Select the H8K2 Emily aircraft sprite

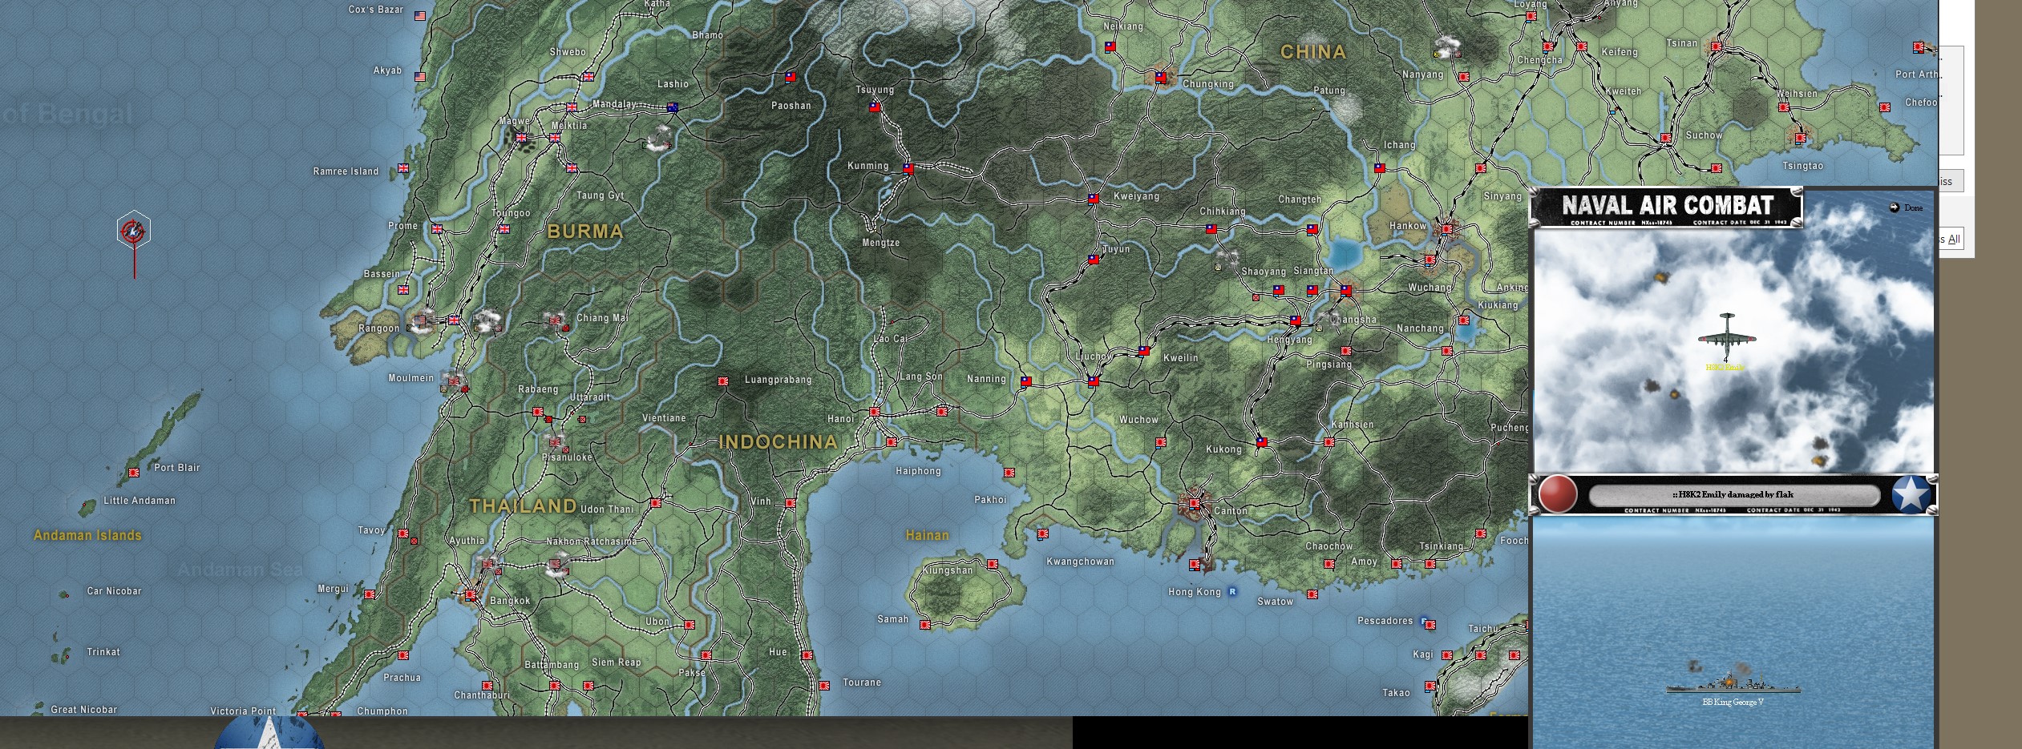click(x=1727, y=336)
